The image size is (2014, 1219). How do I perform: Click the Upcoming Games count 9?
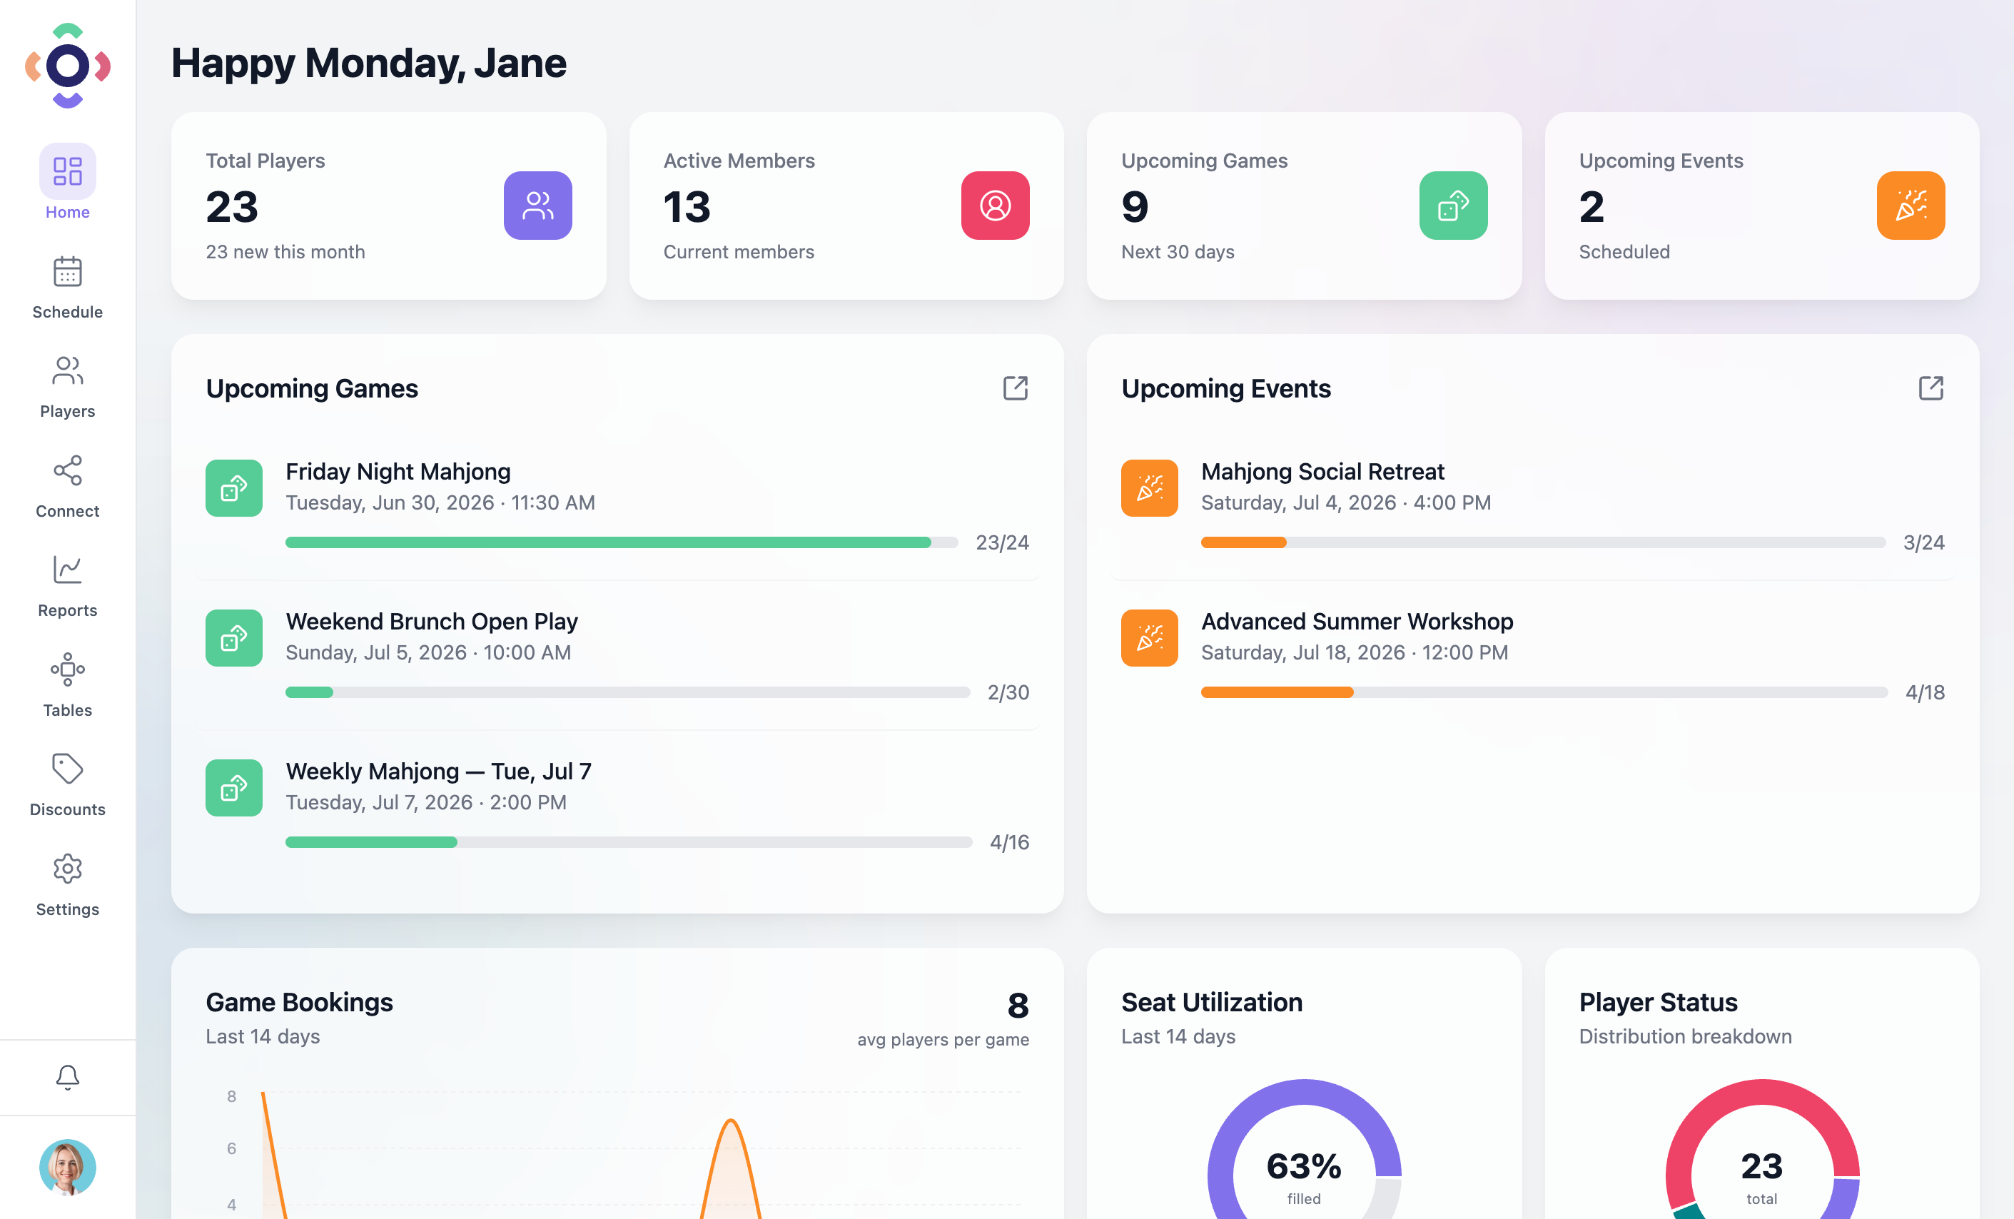point(1135,207)
